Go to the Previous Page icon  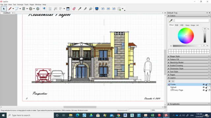[108, 9]
